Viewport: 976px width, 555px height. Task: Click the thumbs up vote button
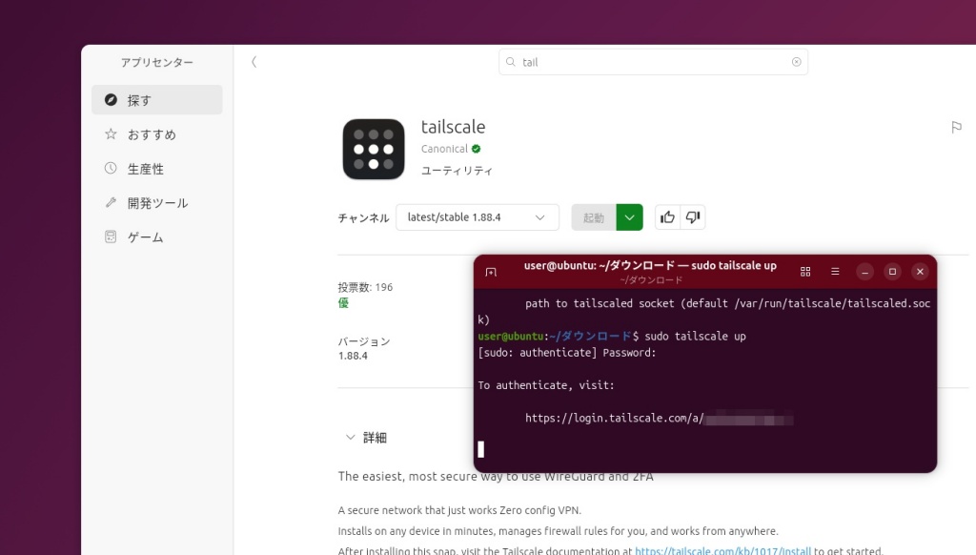click(x=667, y=217)
